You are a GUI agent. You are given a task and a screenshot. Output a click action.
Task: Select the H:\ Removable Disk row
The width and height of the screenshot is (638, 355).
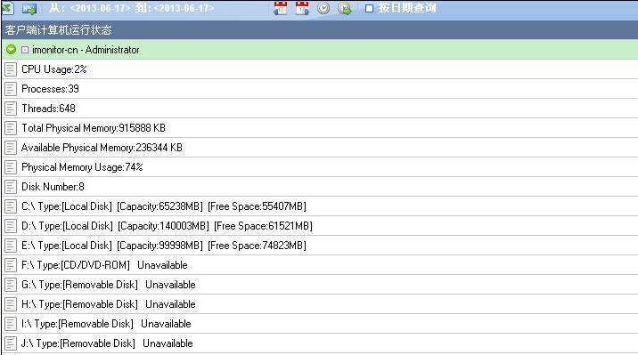point(320,303)
